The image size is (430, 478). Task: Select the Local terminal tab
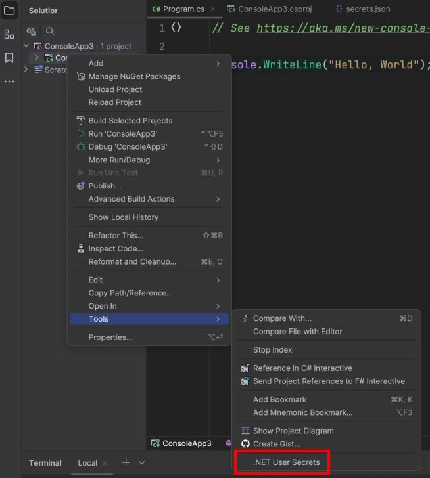[x=87, y=463]
